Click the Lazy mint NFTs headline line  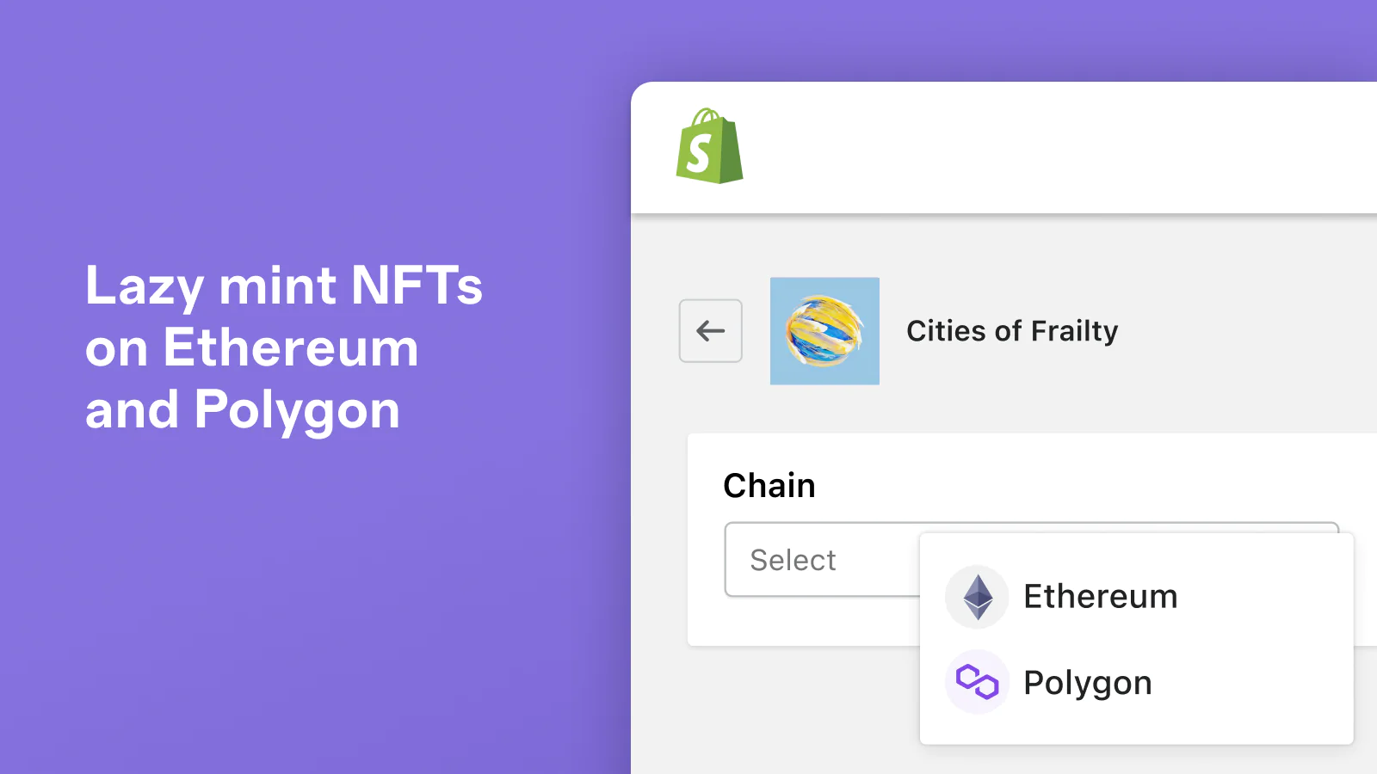coord(284,286)
